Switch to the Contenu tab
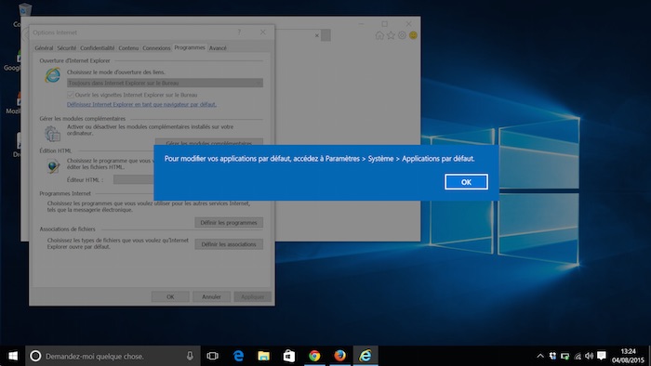Viewport: 651px width, 366px height. click(128, 48)
